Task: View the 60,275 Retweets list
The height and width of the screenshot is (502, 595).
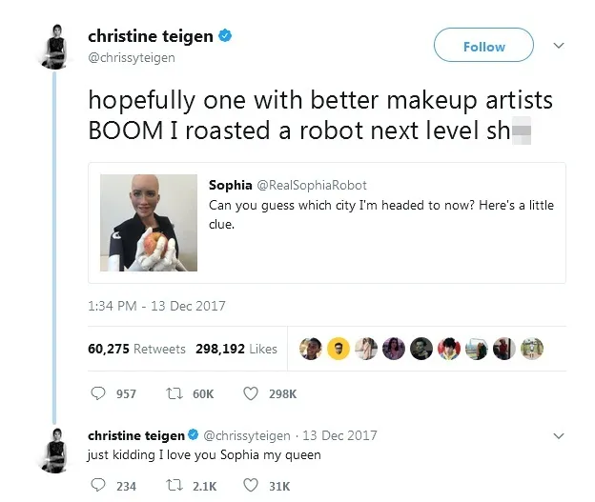Action: [136, 349]
